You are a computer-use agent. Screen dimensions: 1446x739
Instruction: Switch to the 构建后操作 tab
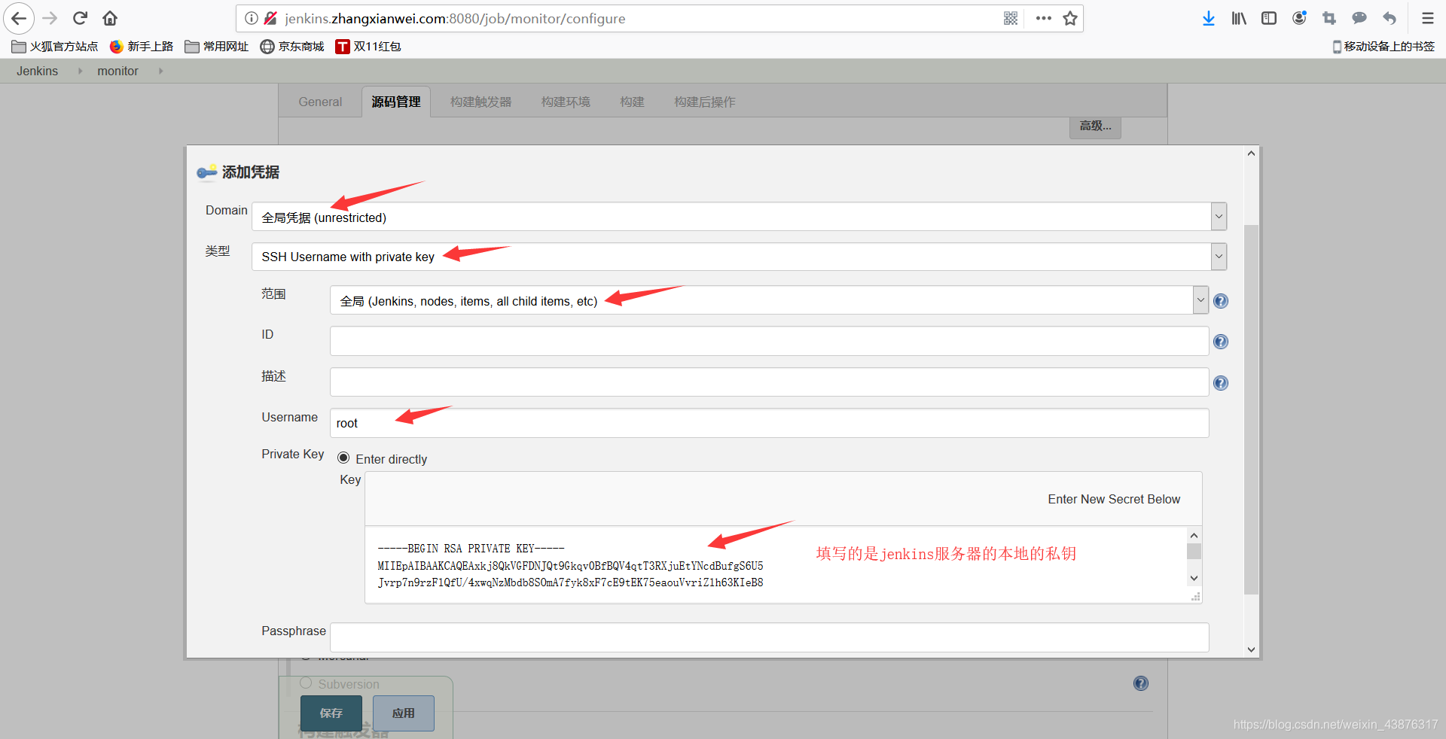(x=705, y=102)
